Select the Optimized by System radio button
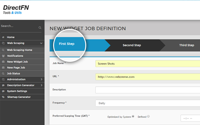Image resolution: width=200 pixels, height=125 pixels. (x=133, y=116)
